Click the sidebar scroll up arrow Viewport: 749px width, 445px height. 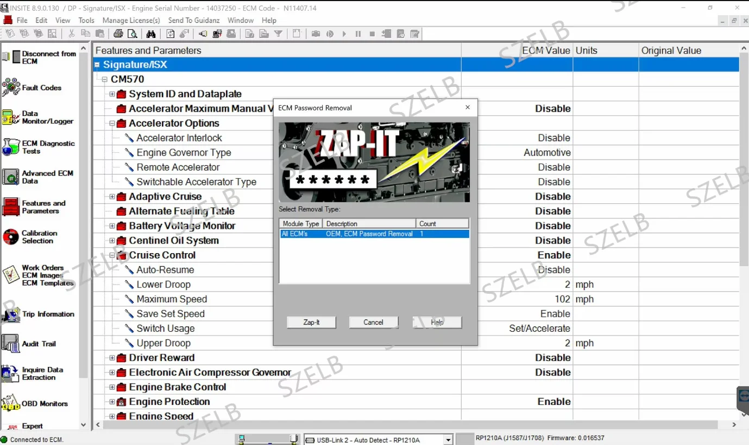pyautogui.click(x=84, y=48)
